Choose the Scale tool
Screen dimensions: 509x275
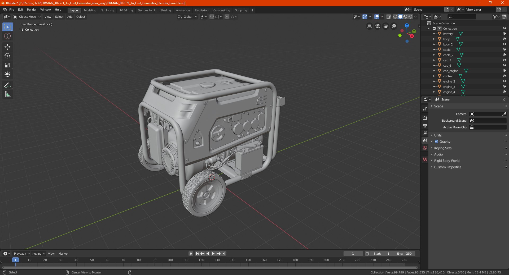click(x=7, y=65)
